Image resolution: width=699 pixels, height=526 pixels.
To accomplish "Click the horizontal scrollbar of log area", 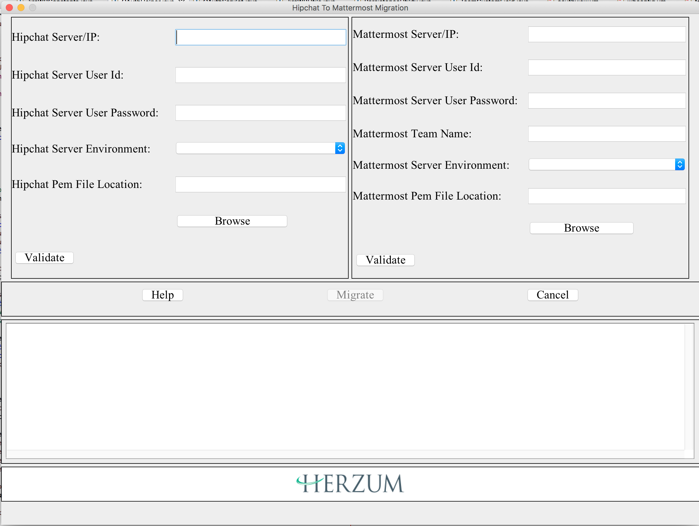I will tap(345, 454).
